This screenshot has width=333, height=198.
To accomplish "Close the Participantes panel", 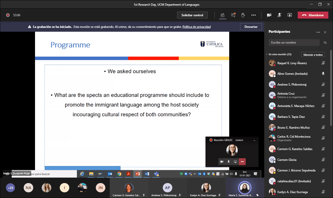I will pos(325,32).
